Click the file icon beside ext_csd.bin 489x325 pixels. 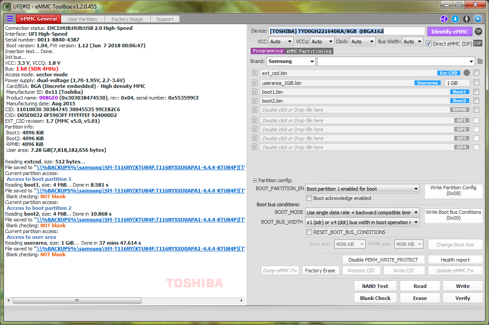pos(254,73)
